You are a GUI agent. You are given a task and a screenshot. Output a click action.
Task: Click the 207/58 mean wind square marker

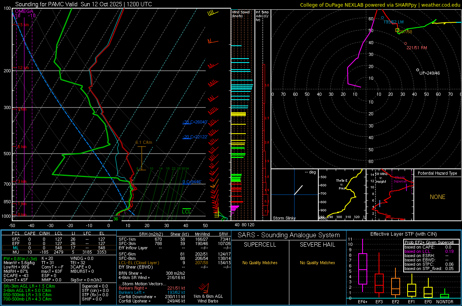coord(397,30)
